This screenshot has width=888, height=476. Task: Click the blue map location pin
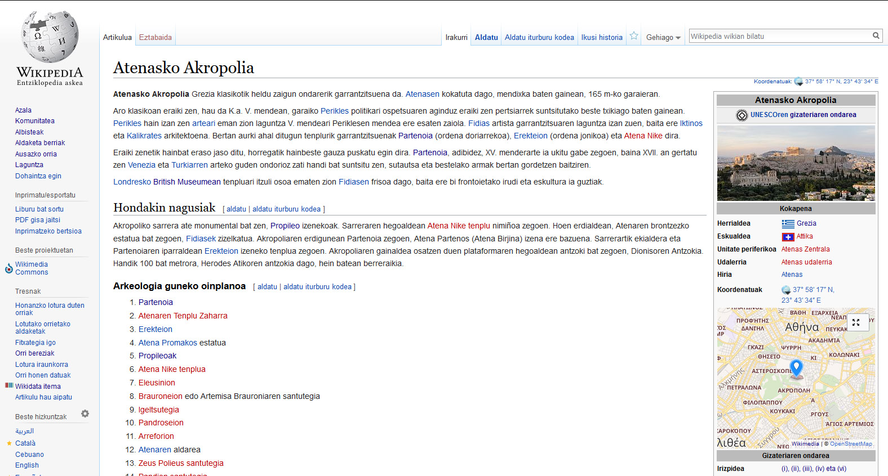[796, 369]
